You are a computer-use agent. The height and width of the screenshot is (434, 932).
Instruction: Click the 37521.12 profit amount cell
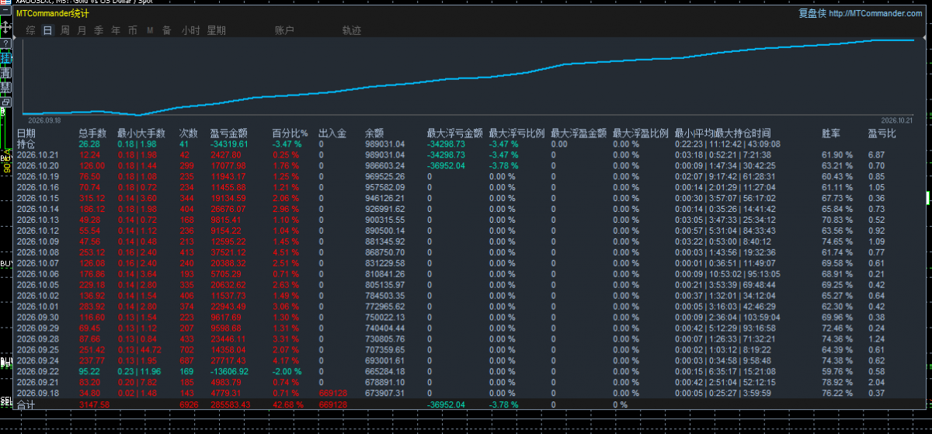pyautogui.click(x=229, y=252)
